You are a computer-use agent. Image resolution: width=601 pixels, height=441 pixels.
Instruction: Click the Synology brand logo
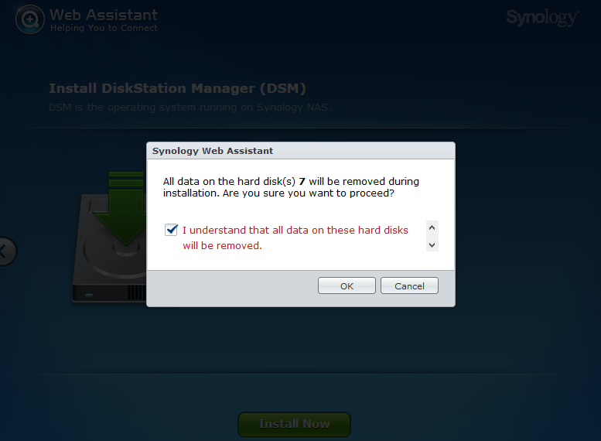pyautogui.click(x=542, y=17)
